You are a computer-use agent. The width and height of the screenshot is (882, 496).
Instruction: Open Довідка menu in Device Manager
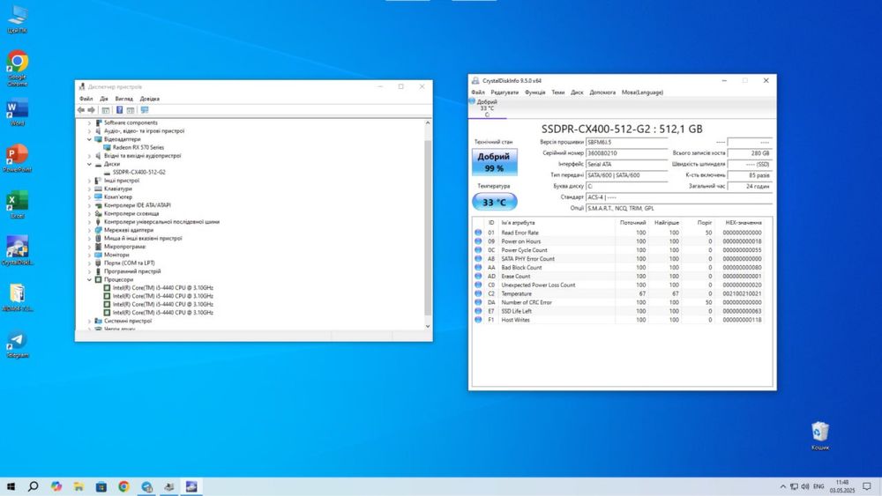(x=150, y=99)
